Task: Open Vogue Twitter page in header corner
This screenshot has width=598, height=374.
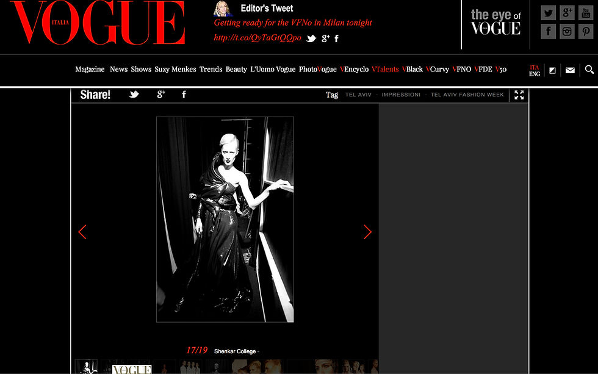Action: (548, 13)
